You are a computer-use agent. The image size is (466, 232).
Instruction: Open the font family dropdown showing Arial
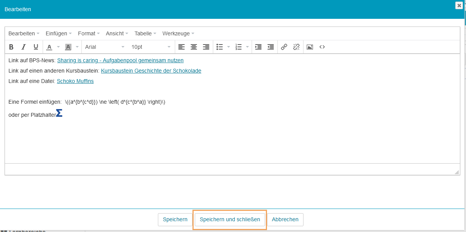pos(104,46)
